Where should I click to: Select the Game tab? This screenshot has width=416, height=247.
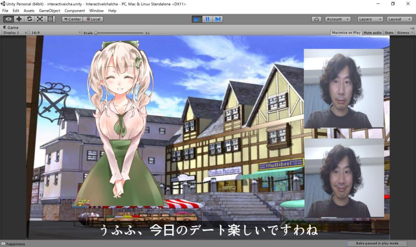tap(11, 27)
